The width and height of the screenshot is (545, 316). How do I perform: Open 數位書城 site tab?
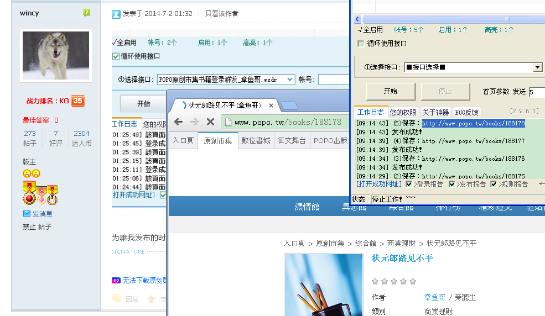pos(256,140)
